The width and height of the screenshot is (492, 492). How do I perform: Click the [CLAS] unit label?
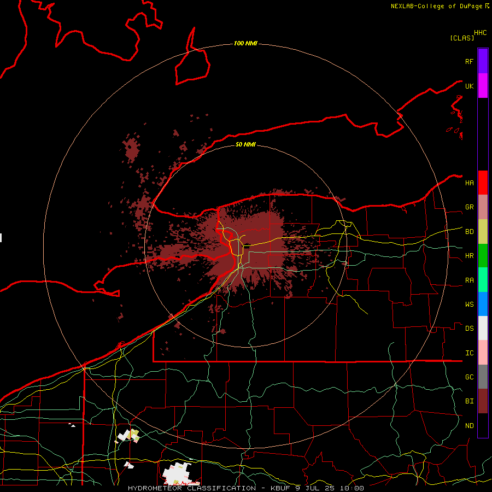(x=462, y=38)
